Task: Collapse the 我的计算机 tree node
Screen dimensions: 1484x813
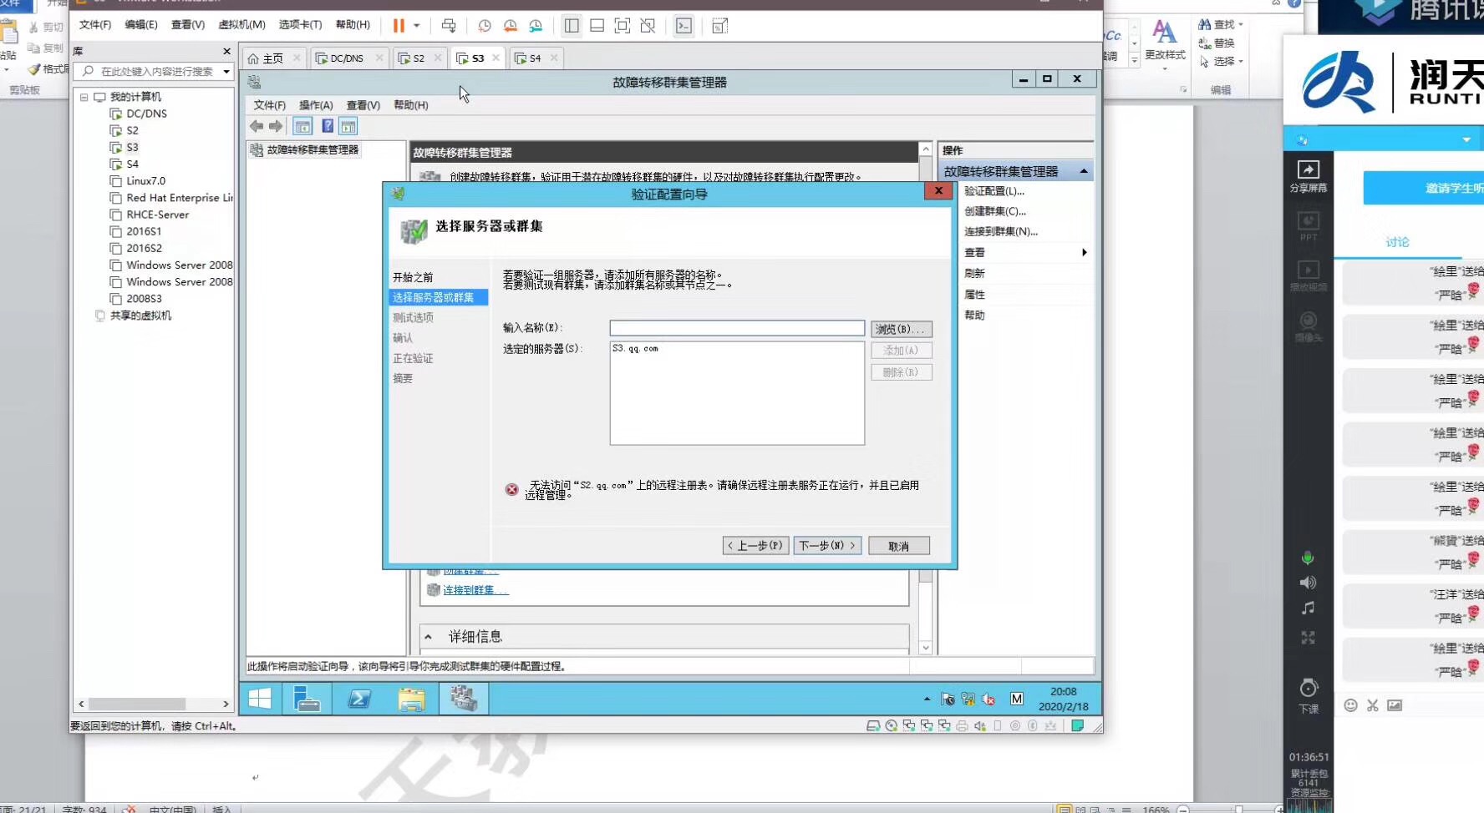Action: (x=84, y=97)
